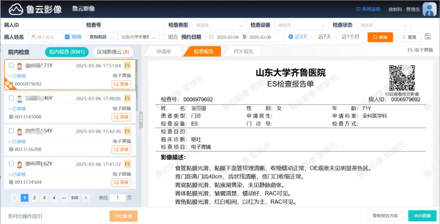Open the 系统说明 help book icon

(x=358, y=9)
